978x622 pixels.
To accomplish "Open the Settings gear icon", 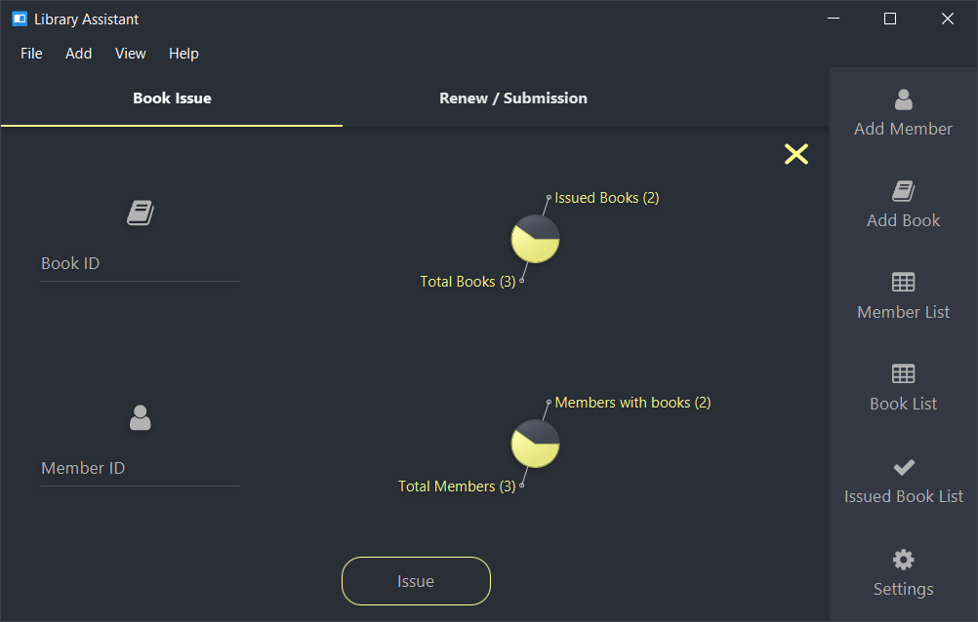I will [903, 559].
